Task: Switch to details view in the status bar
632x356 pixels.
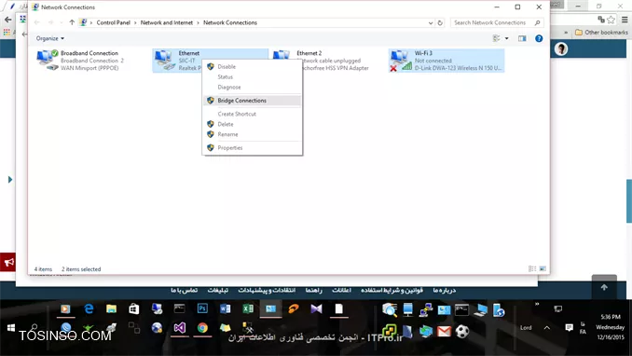Action: tap(532, 269)
